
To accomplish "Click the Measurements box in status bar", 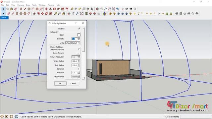I will point(196,117).
